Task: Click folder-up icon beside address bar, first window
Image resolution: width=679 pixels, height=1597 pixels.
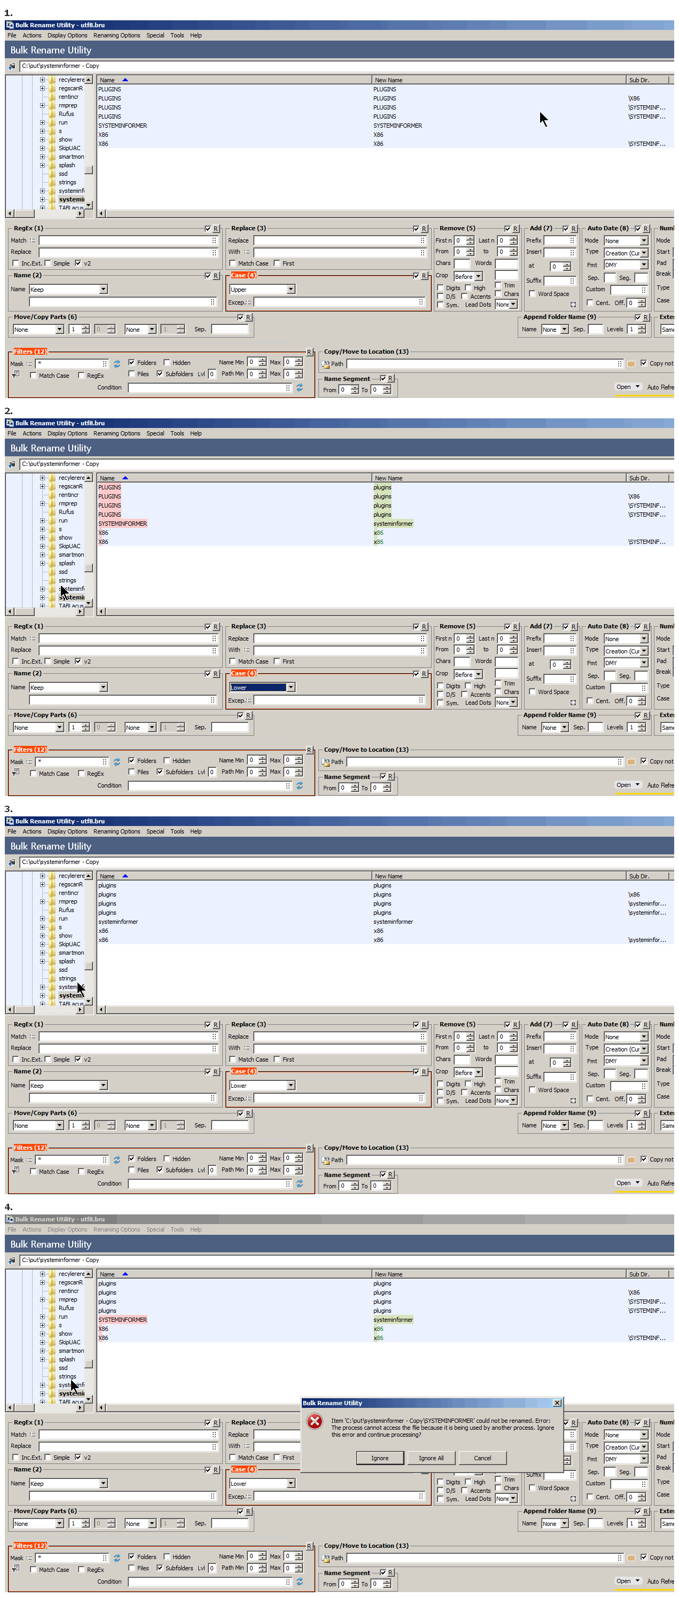Action: (x=12, y=66)
